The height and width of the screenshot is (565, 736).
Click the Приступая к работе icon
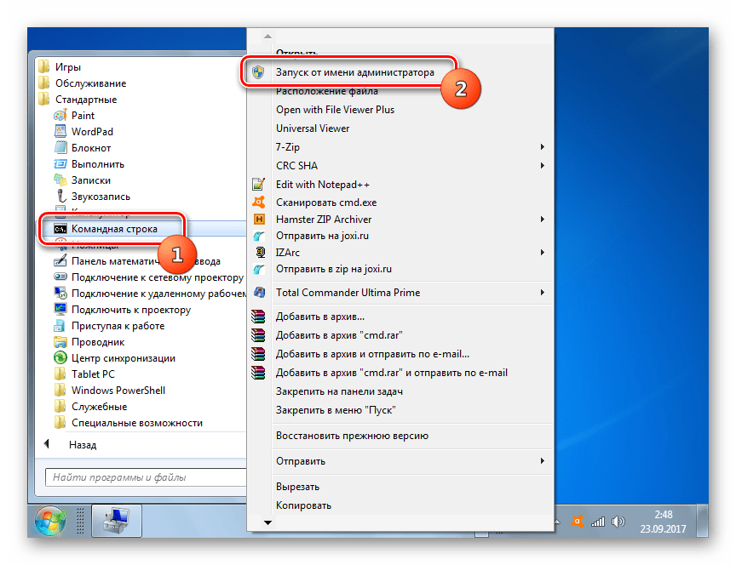tap(60, 325)
